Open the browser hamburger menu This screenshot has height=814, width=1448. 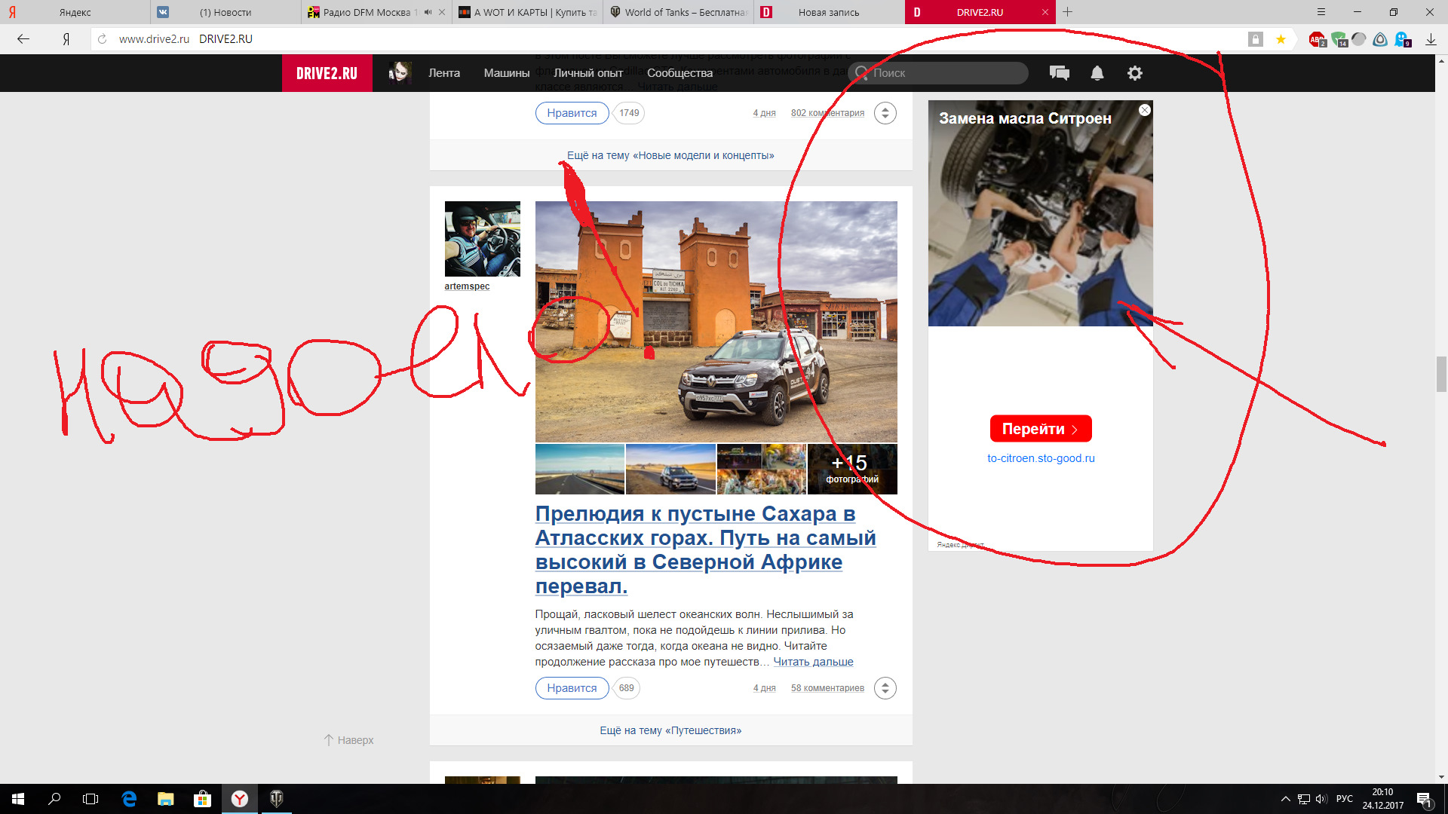[1321, 12]
